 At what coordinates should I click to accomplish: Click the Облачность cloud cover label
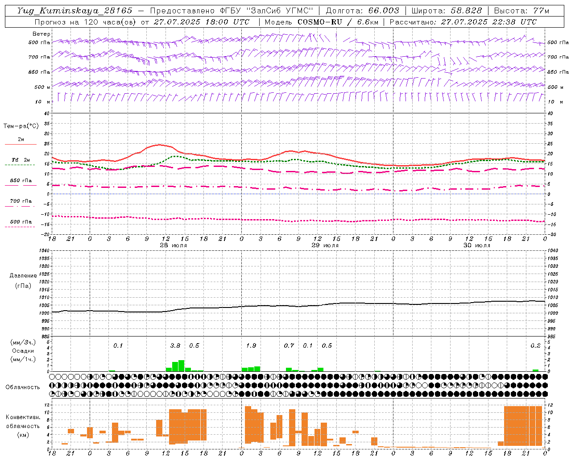[23, 387]
